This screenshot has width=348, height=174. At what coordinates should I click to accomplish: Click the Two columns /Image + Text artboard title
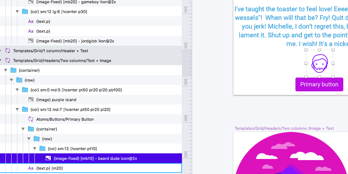point(284,128)
